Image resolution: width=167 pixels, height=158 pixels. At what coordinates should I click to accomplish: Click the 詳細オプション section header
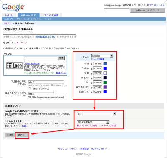[13, 106]
